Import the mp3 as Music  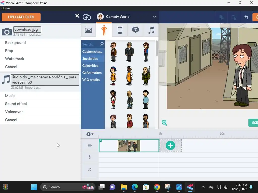point(40,96)
